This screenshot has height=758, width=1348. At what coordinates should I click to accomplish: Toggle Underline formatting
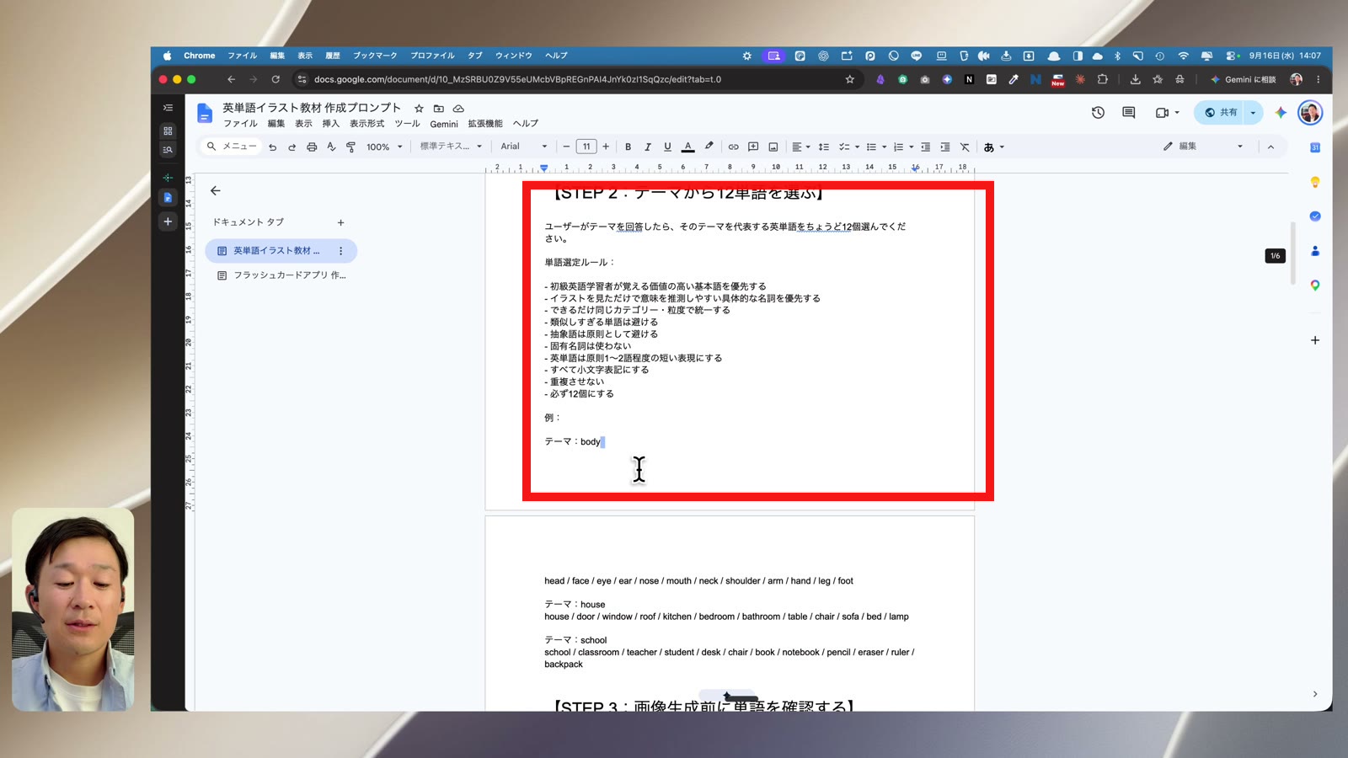(667, 147)
